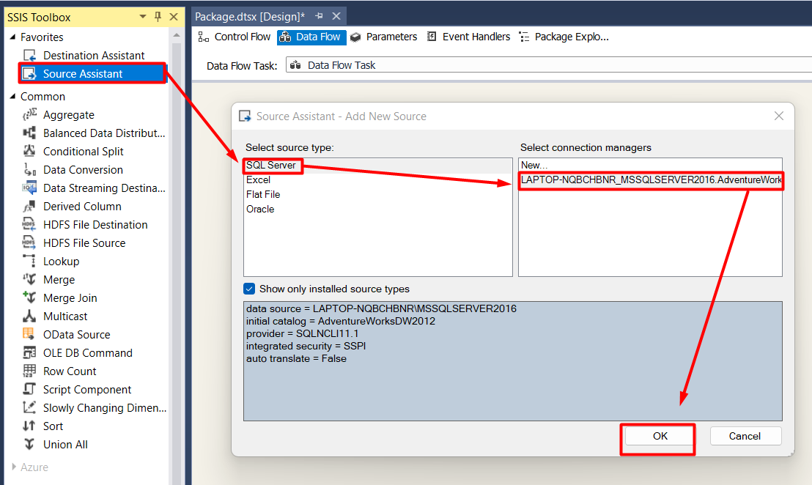The image size is (812, 485).
Task: Open the Package Explorer tab
Action: pyautogui.click(x=564, y=37)
